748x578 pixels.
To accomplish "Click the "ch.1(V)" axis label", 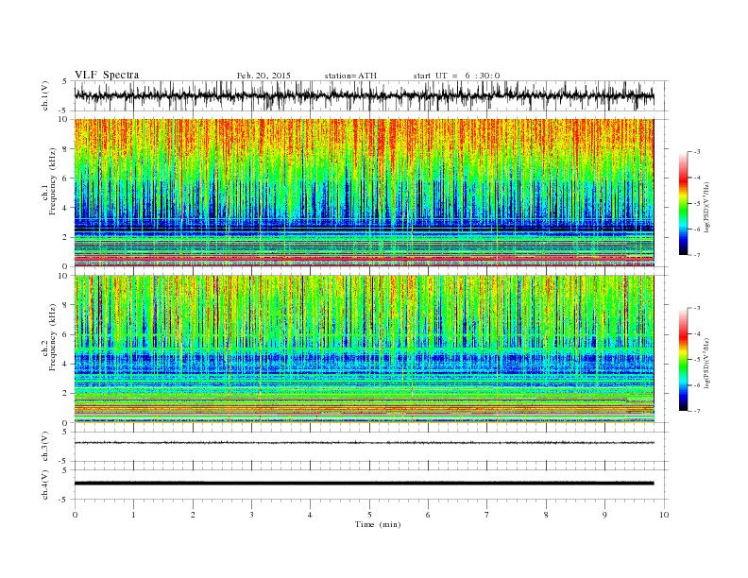I will pyautogui.click(x=45, y=95).
